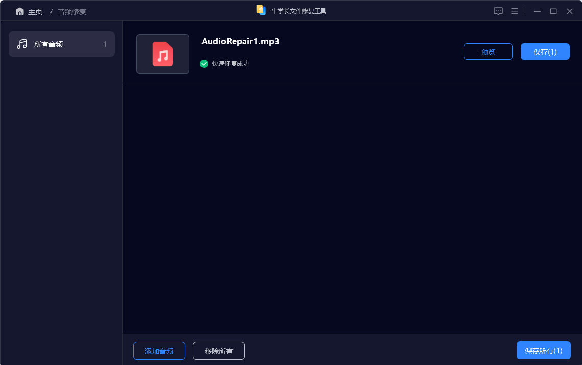Click the green repair success checkmark
Screen dimensions: 582x365
click(204, 64)
